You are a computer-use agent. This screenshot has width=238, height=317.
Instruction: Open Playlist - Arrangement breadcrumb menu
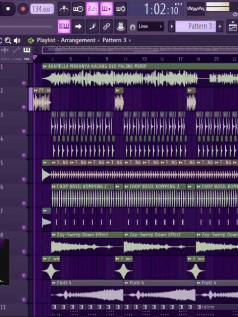pos(66,40)
